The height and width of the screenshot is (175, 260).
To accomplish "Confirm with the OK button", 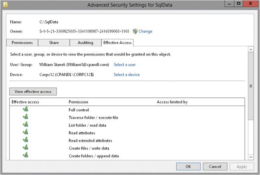I will (188, 167).
